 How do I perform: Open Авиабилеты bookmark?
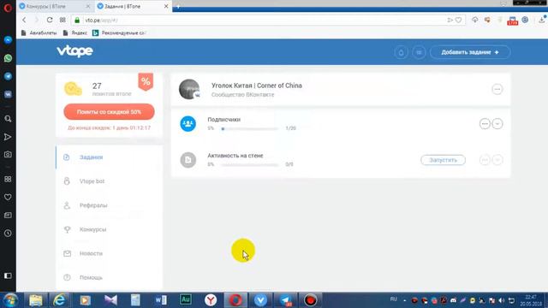[x=39, y=33]
